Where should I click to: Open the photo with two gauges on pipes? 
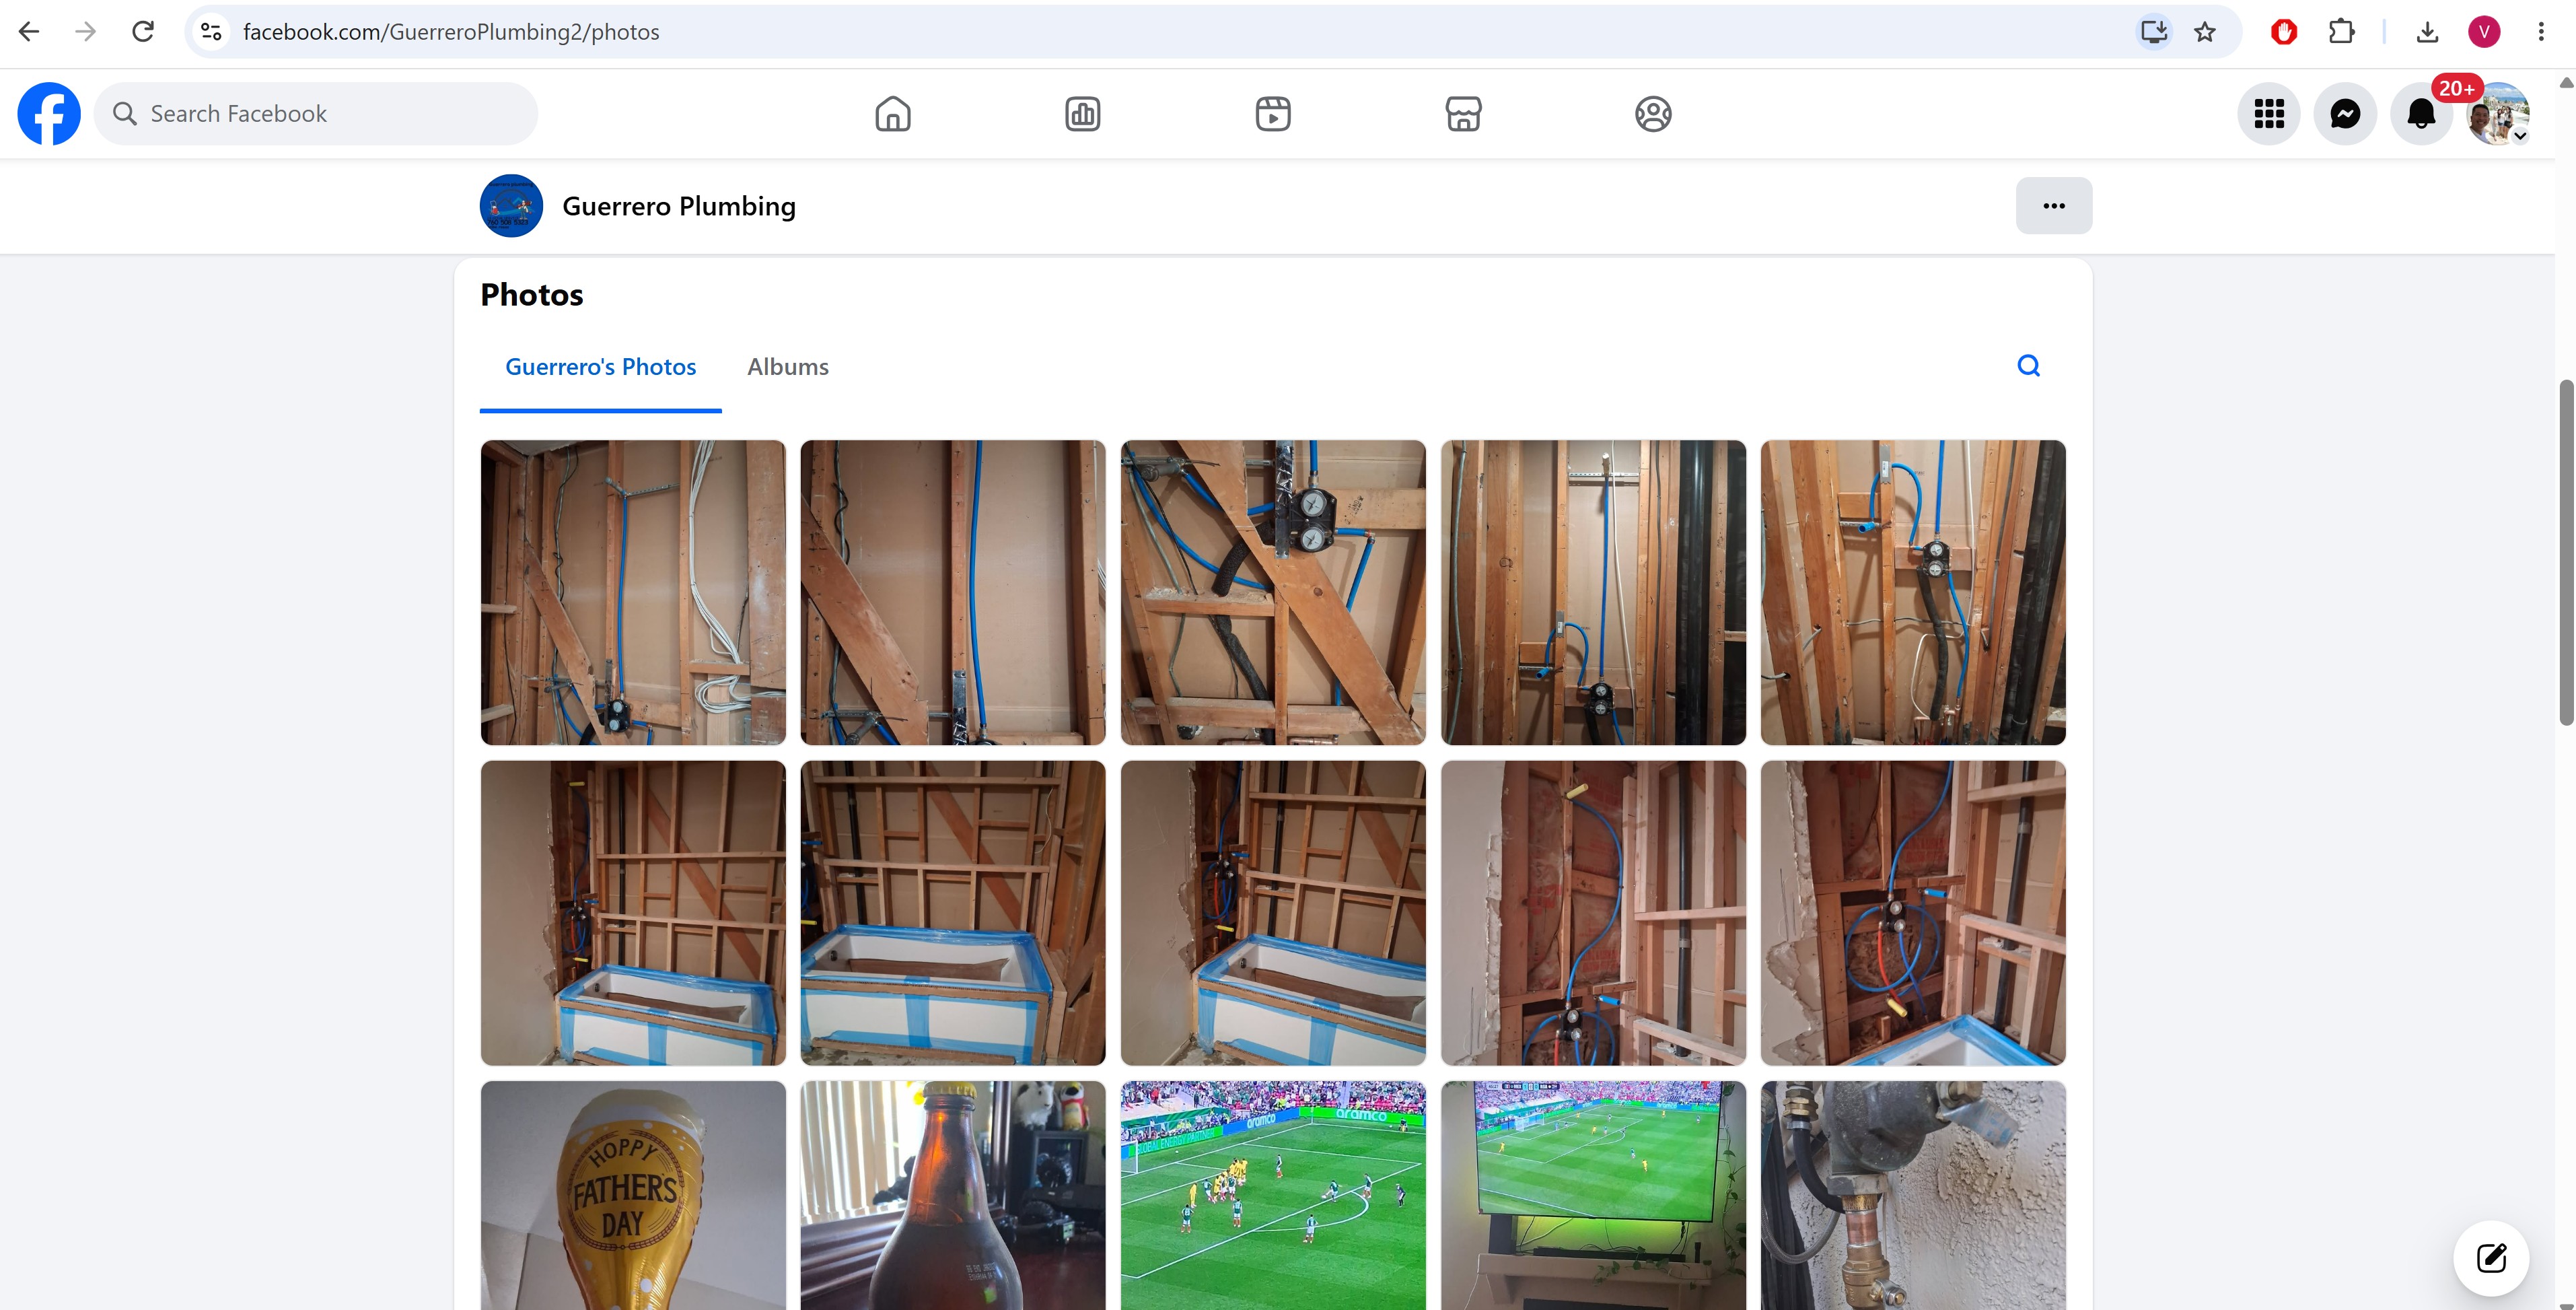pos(1273,592)
